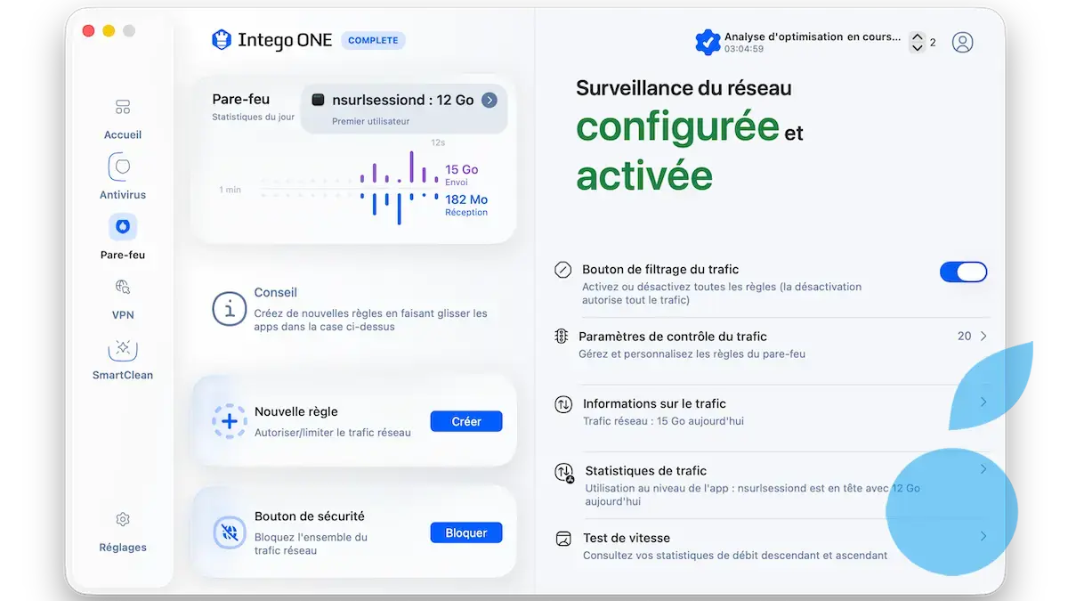Go to Pare-feu label in sidebar

pos(123,255)
